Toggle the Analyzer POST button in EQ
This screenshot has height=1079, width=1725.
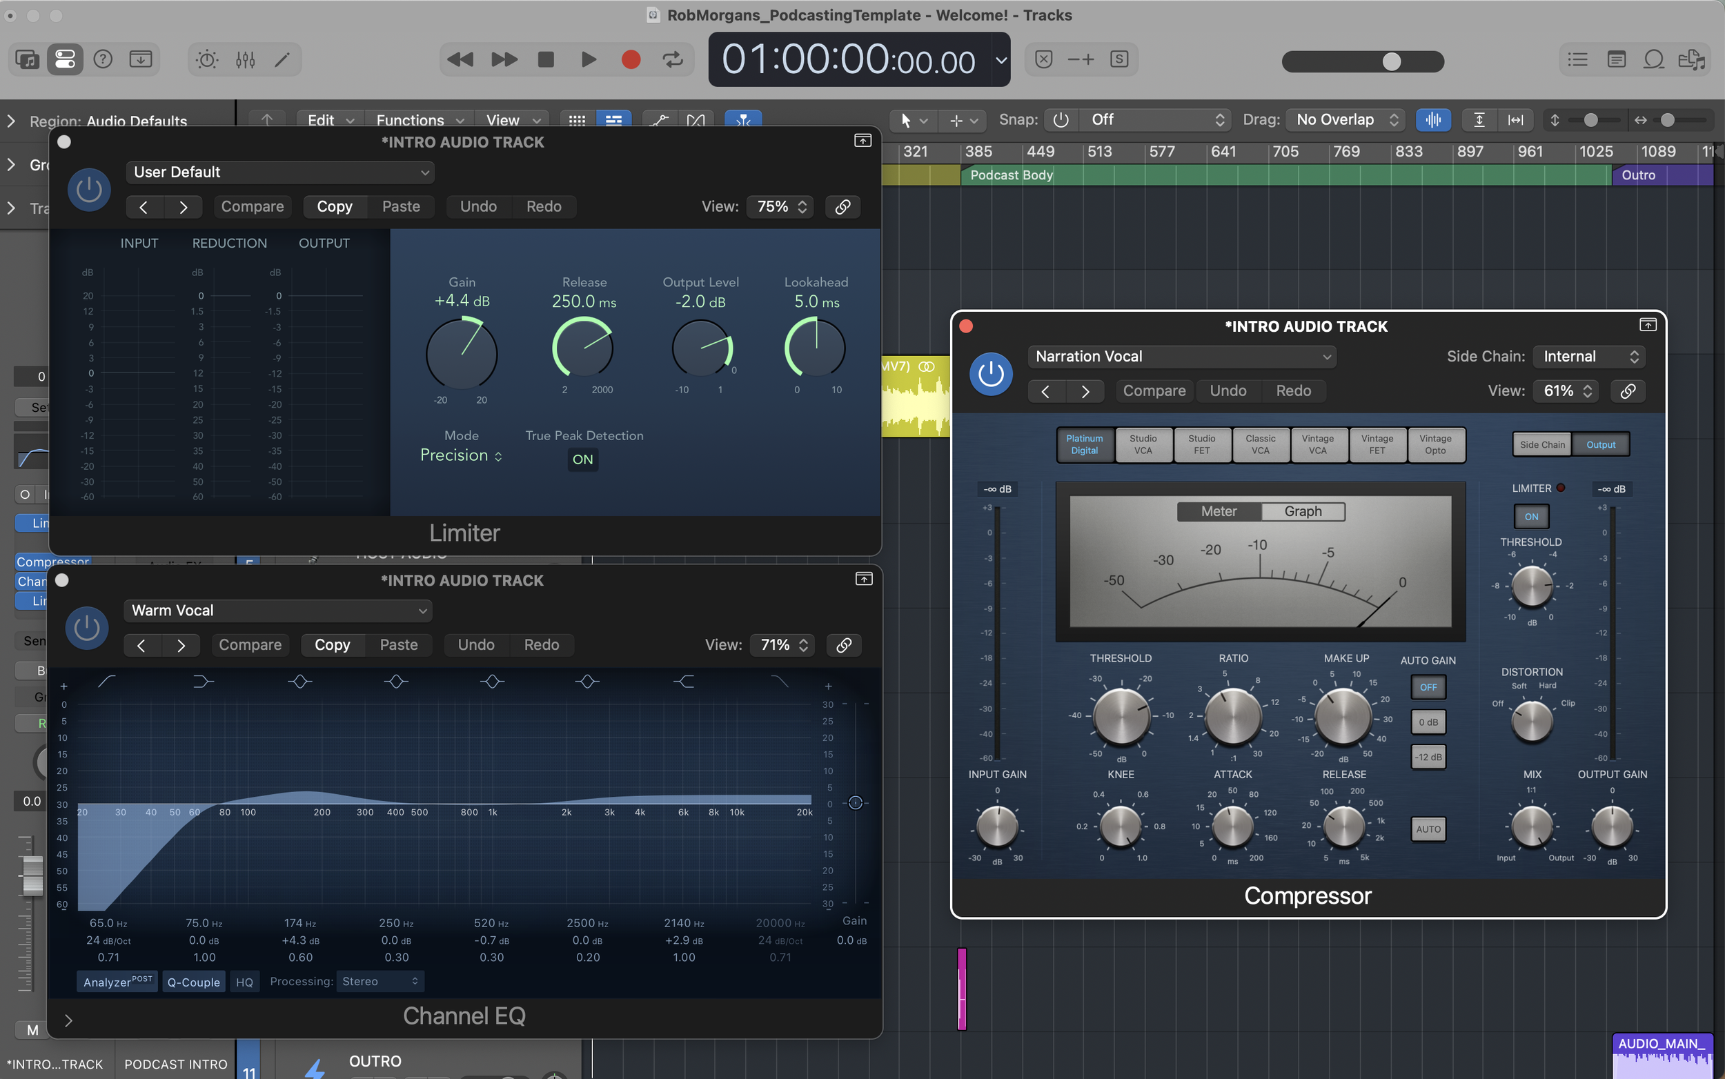117,982
